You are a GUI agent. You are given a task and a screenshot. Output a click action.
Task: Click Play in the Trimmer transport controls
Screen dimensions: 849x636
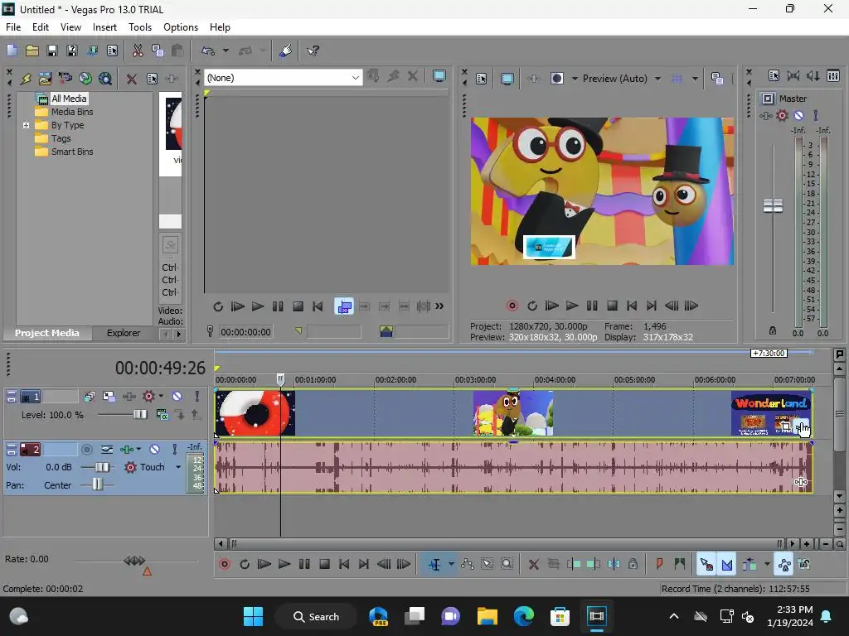coord(258,306)
